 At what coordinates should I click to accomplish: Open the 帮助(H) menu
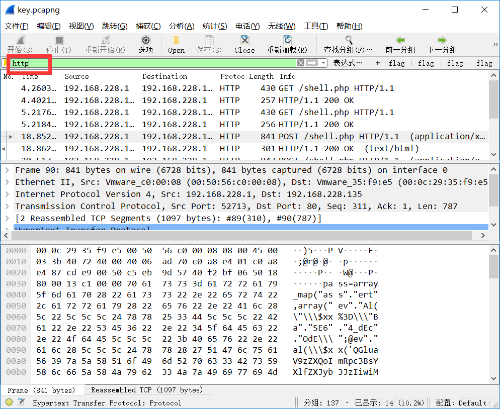(x=349, y=26)
